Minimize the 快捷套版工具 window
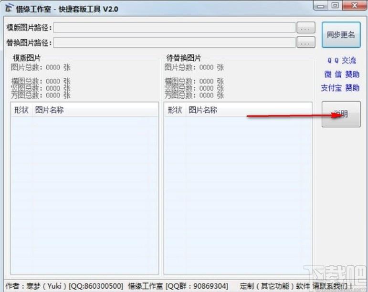The width and height of the screenshot is (368, 292). pos(321,6)
